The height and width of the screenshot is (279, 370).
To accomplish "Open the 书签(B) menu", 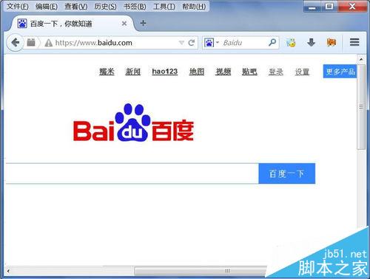I will (x=135, y=7).
